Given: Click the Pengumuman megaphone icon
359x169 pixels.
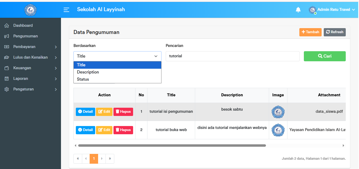Looking at the screenshot, I should coord(7,36).
